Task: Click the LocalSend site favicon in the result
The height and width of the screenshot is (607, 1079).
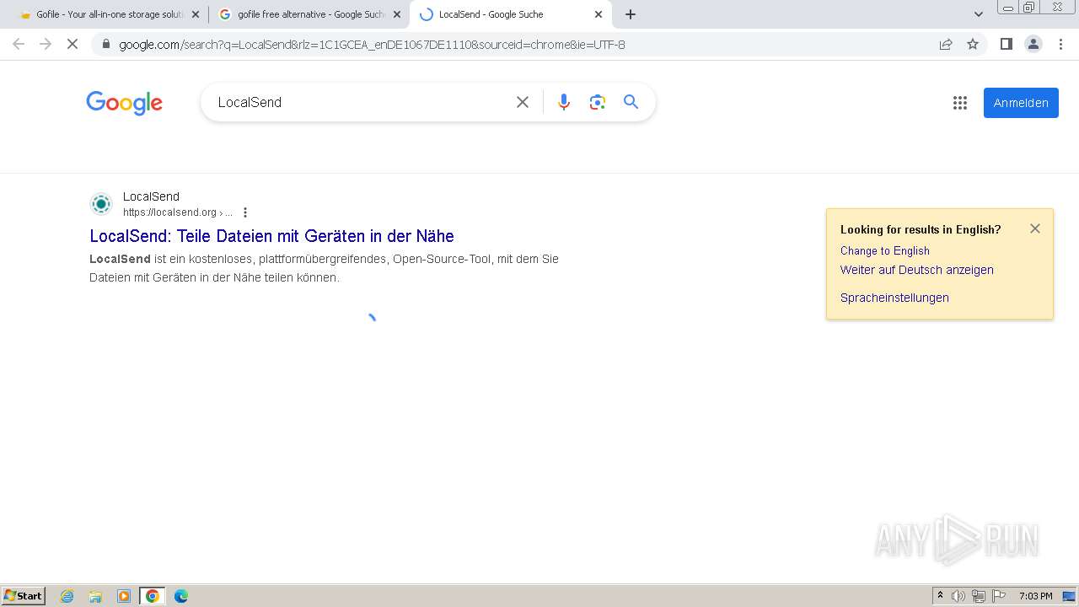Action: point(101,204)
